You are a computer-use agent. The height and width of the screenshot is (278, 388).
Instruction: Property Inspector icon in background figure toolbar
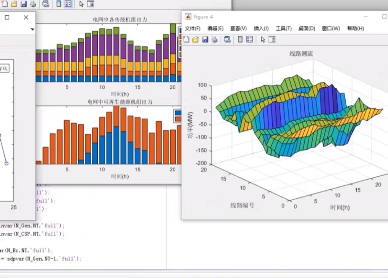pyautogui.click(x=91, y=4)
